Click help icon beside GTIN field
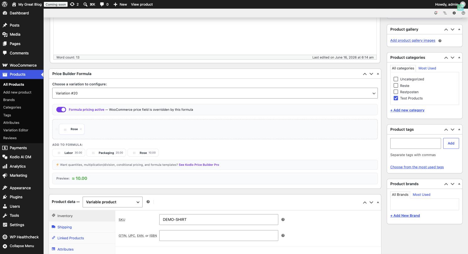Image resolution: width=468 pixels, height=254 pixels. click(x=283, y=236)
